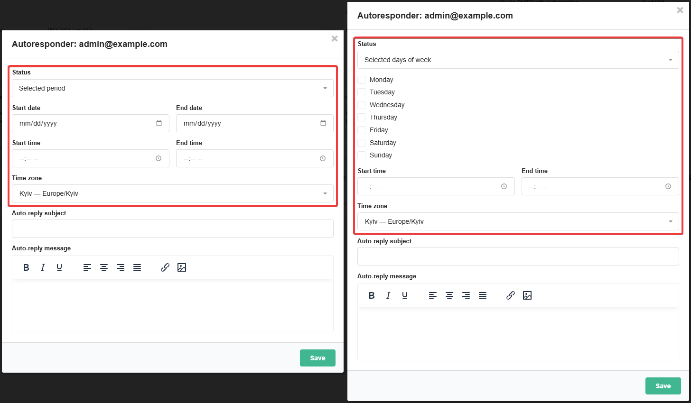Open calendar picker for Start date

click(159, 123)
